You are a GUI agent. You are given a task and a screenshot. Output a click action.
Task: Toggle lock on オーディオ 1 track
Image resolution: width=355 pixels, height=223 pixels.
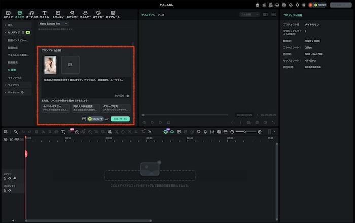coord(5,191)
